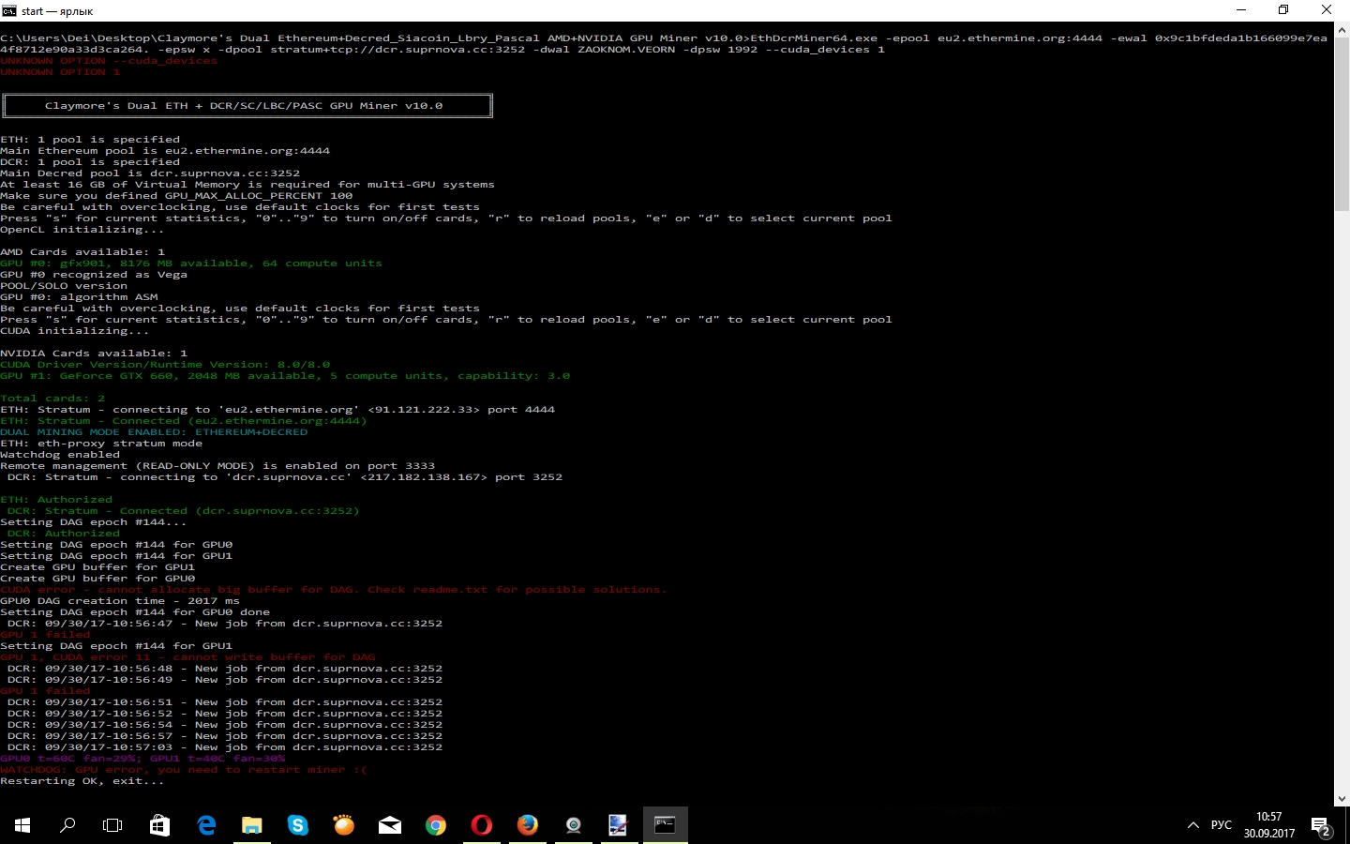
Task: Click 'GPU #0: algorithm ASM' line
Action: (x=79, y=297)
